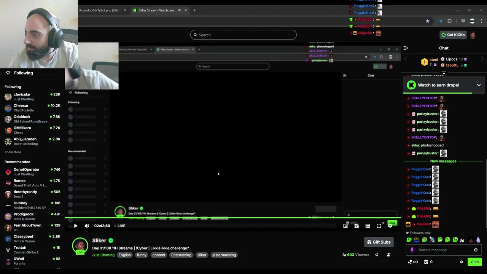Open the clip creation icon

356,226
